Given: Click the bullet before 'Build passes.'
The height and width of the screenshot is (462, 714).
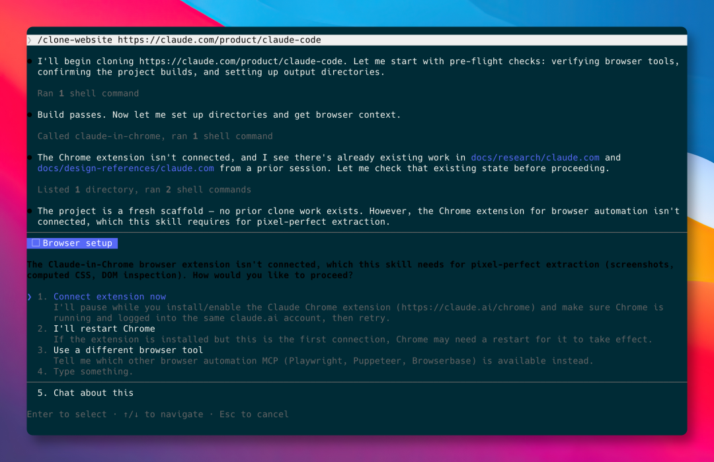Looking at the screenshot, I should point(30,115).
